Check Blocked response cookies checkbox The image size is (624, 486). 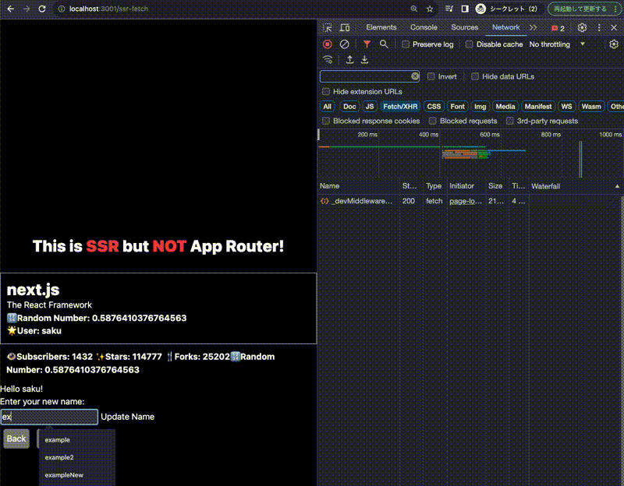click(326, 121)
